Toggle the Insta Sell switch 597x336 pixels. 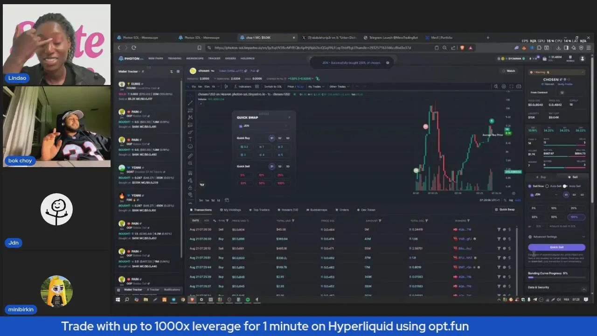click(x=565, y=186)
